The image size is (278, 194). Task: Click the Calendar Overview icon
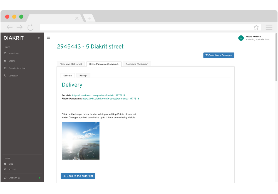point(5,68)
